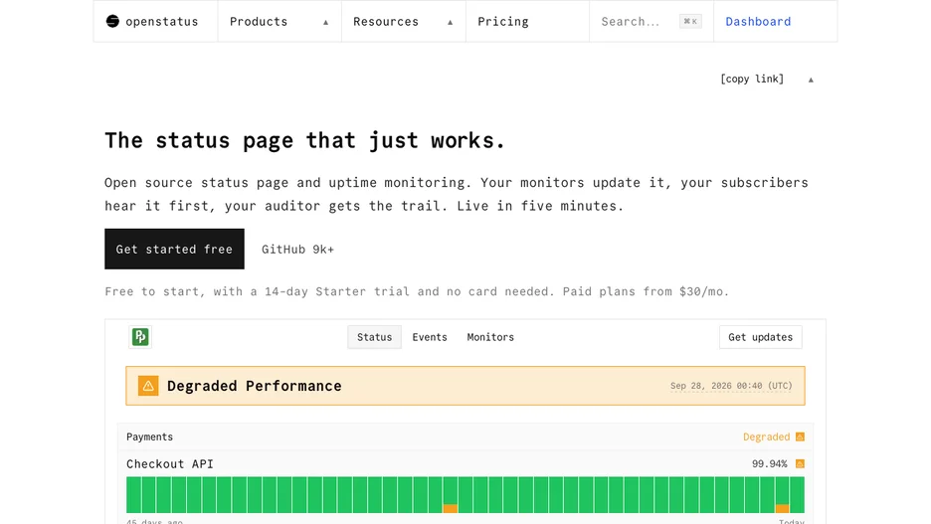This screenshot has height=524, width=931.
Task: Click the openstatus brand name
Action: [x=161, y=21]
